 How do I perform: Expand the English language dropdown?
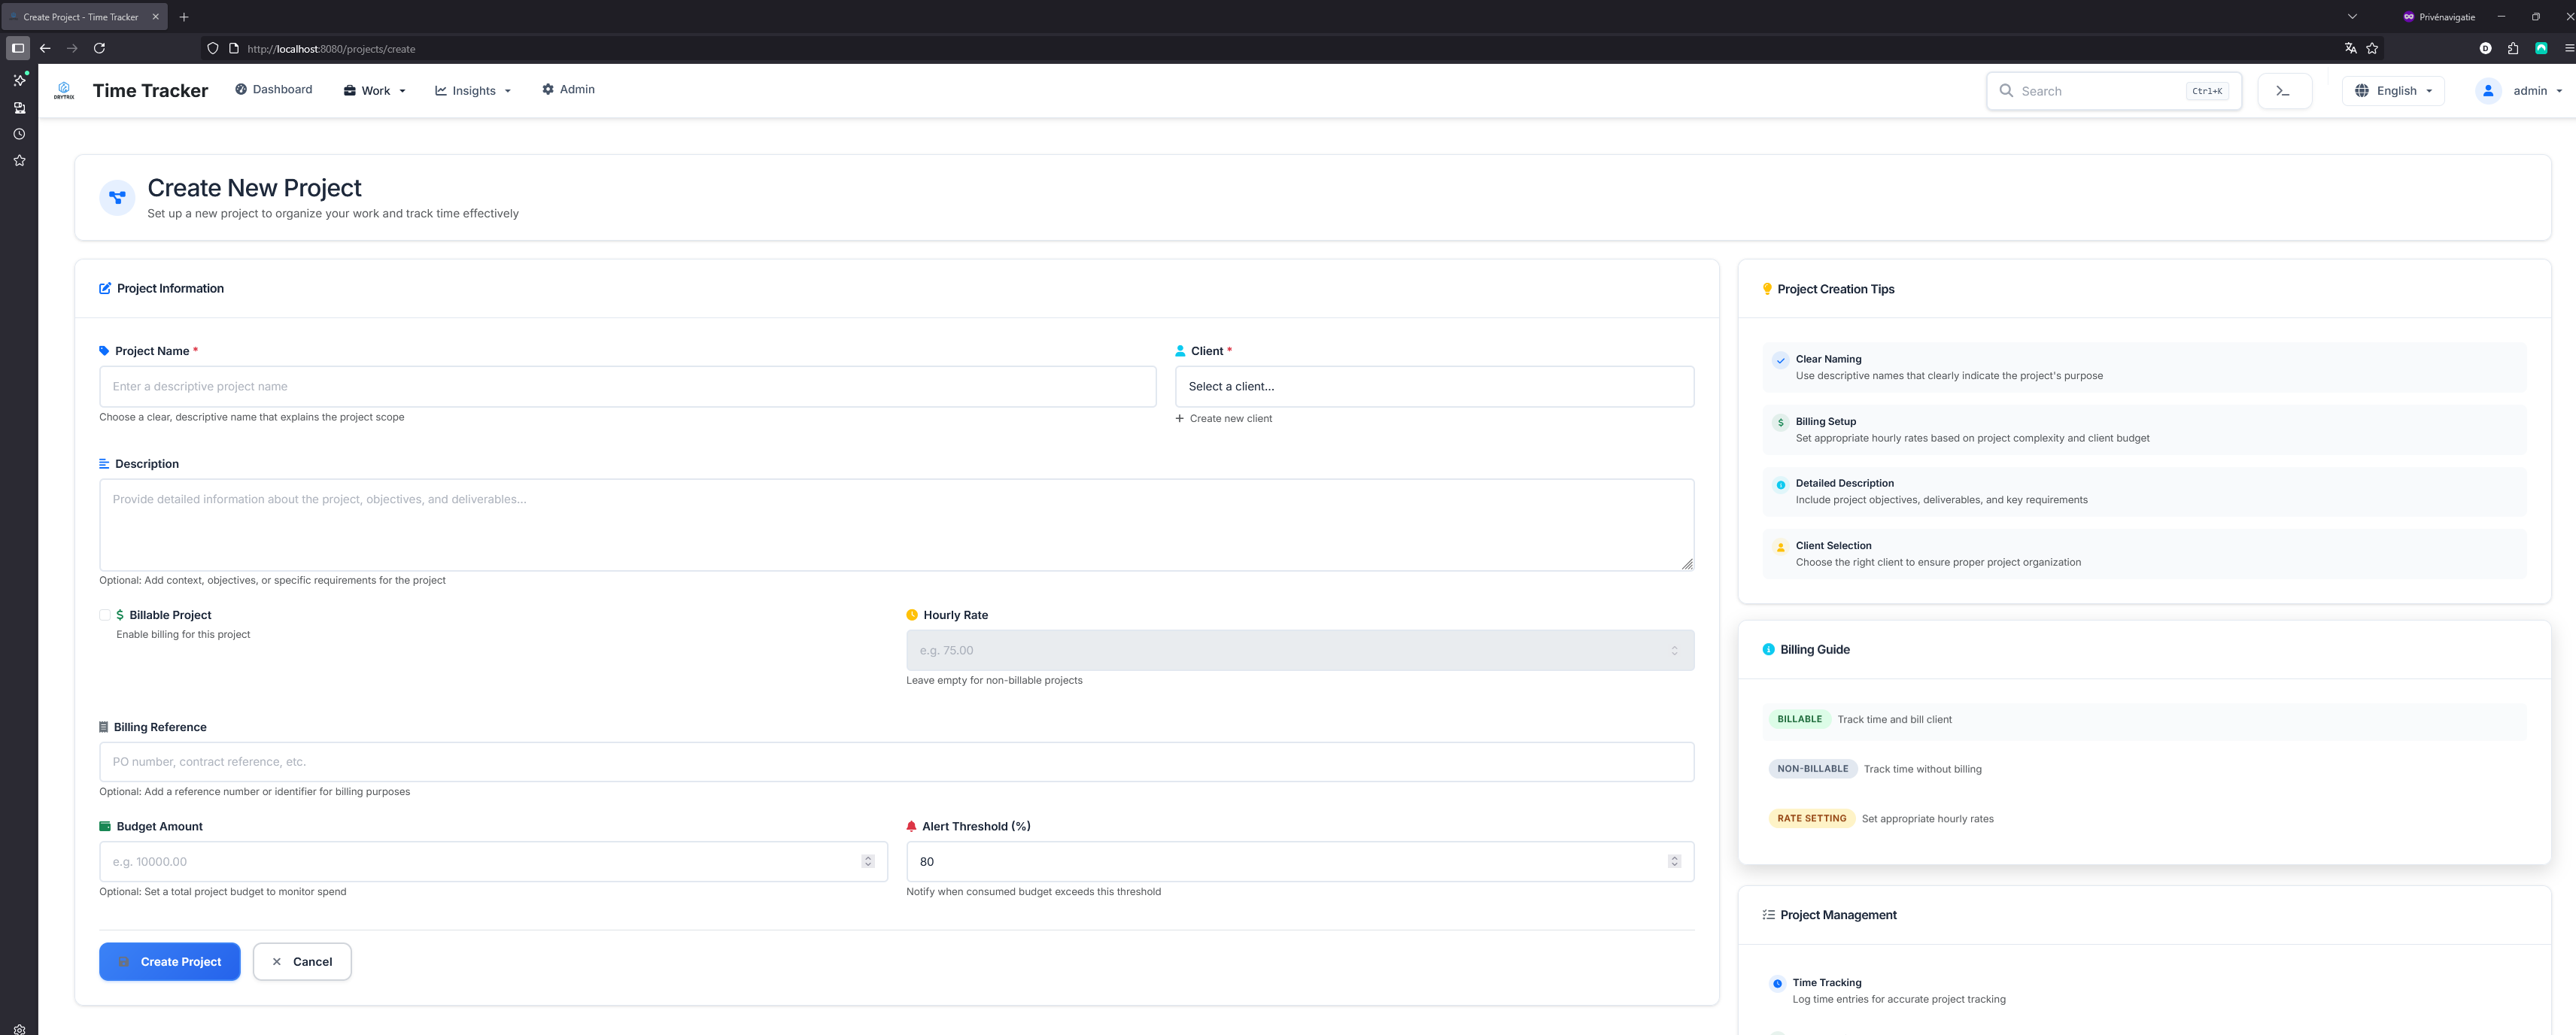click(x=2393, y=91)
